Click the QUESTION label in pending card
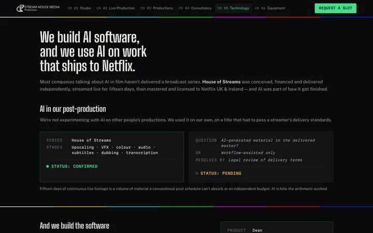The image size is (373, 233). click(206, 140)
